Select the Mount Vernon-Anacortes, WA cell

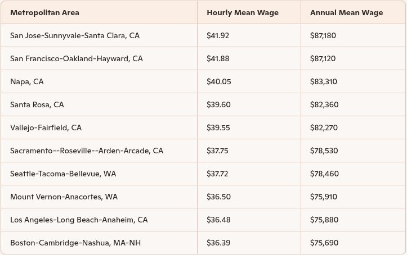(x=64, y=197)
